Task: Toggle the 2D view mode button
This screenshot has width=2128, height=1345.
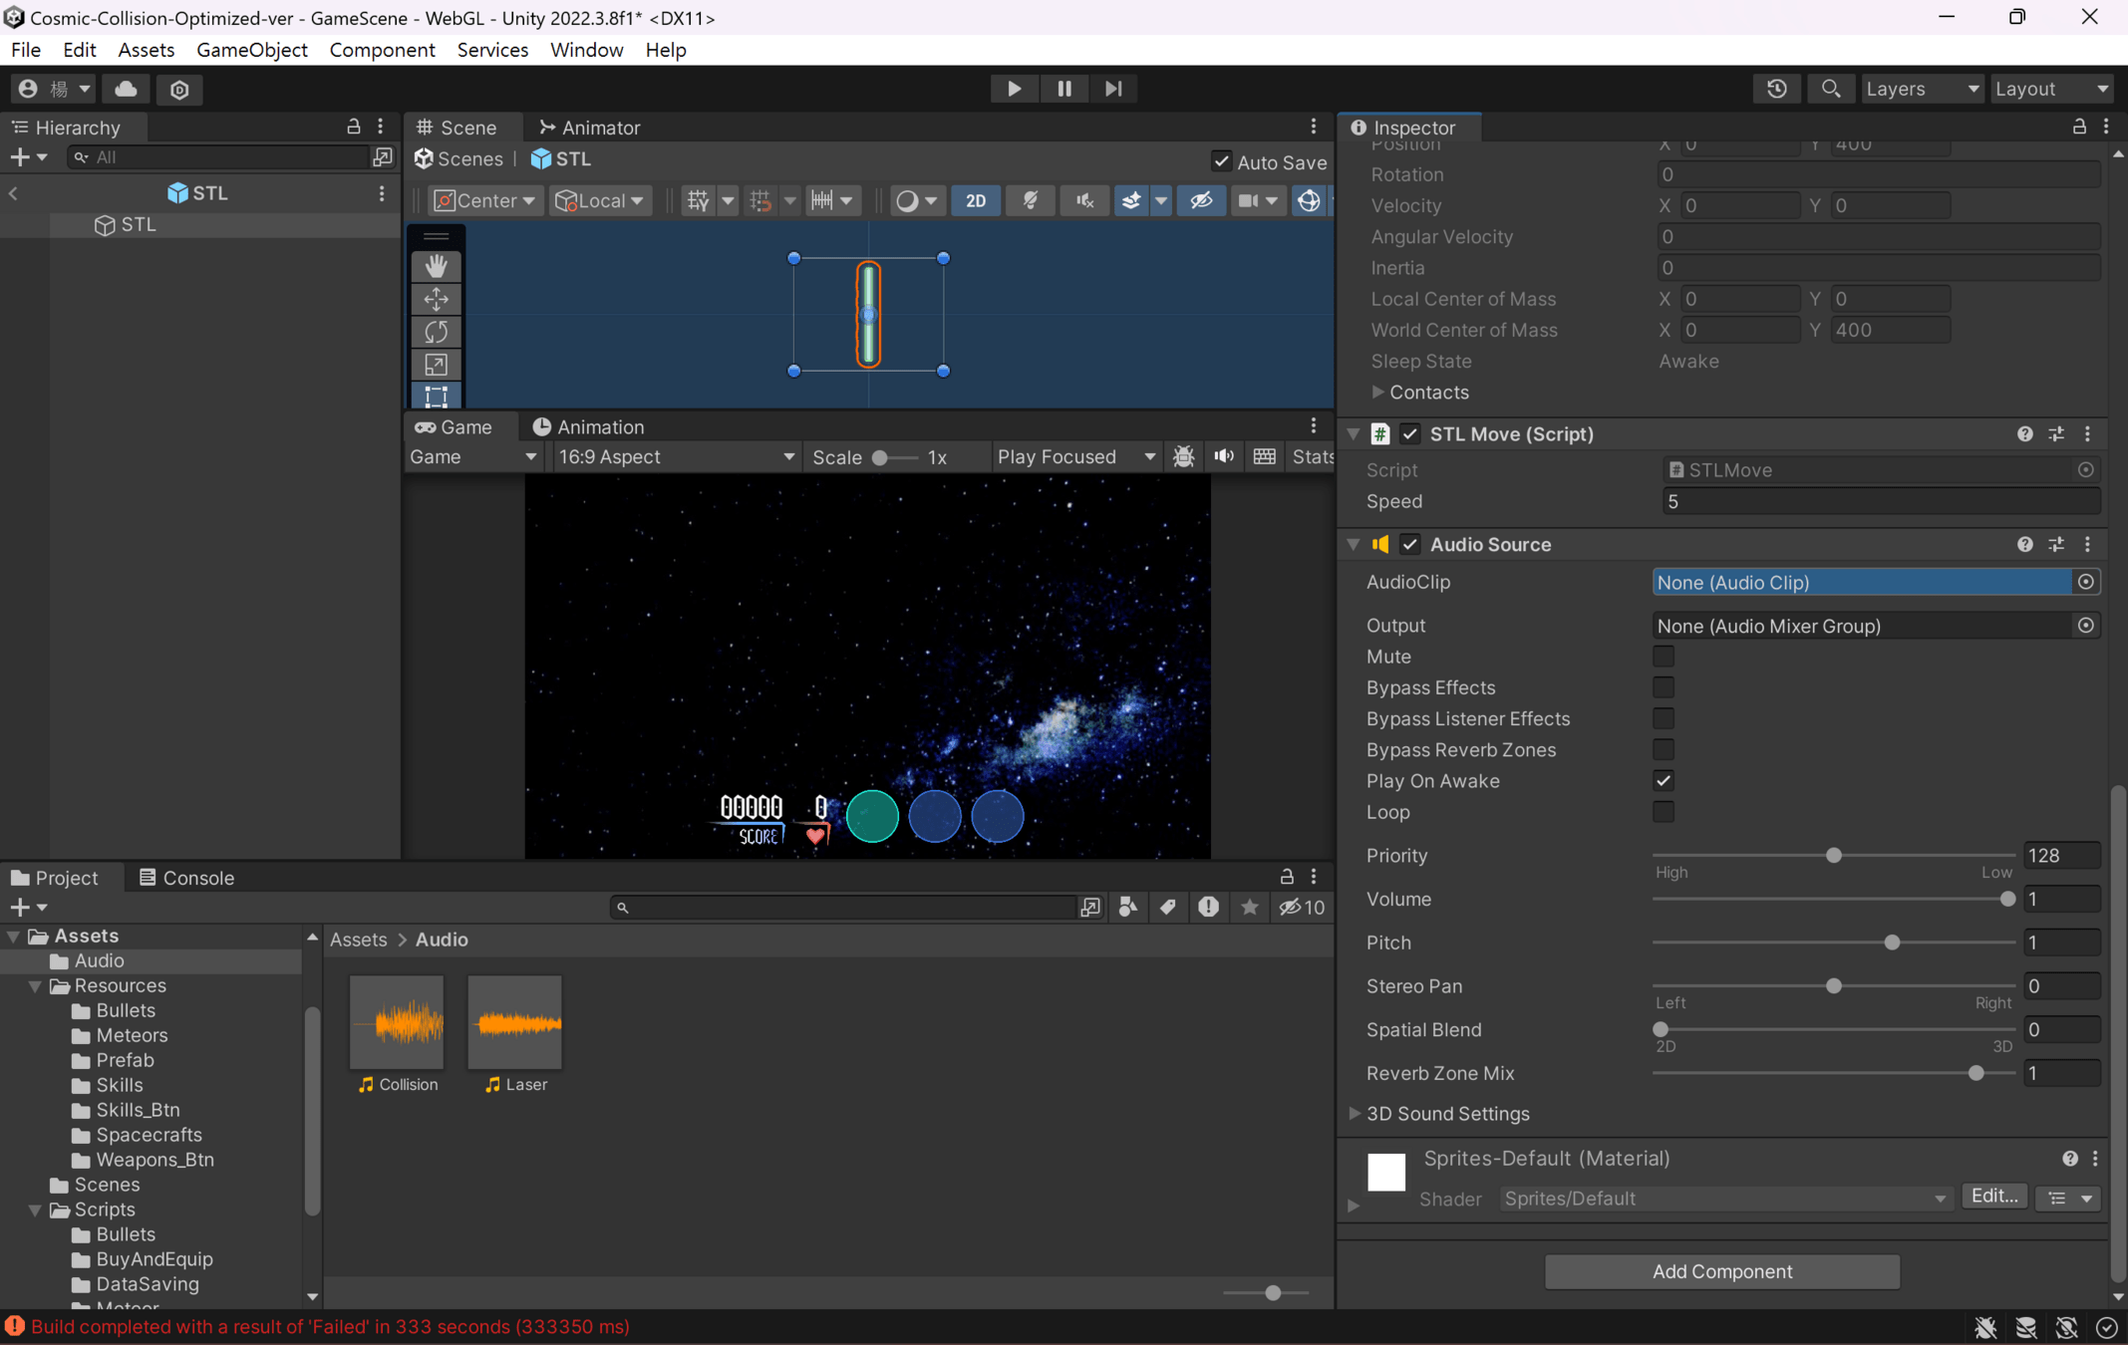Action: point(975,200)
